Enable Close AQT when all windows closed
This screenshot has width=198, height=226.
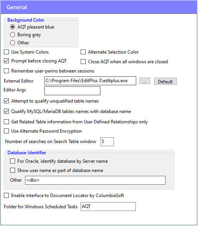tap(83, 62)
